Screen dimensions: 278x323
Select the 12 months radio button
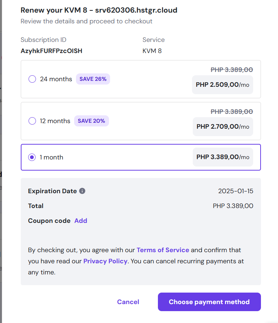pos(32,121)
